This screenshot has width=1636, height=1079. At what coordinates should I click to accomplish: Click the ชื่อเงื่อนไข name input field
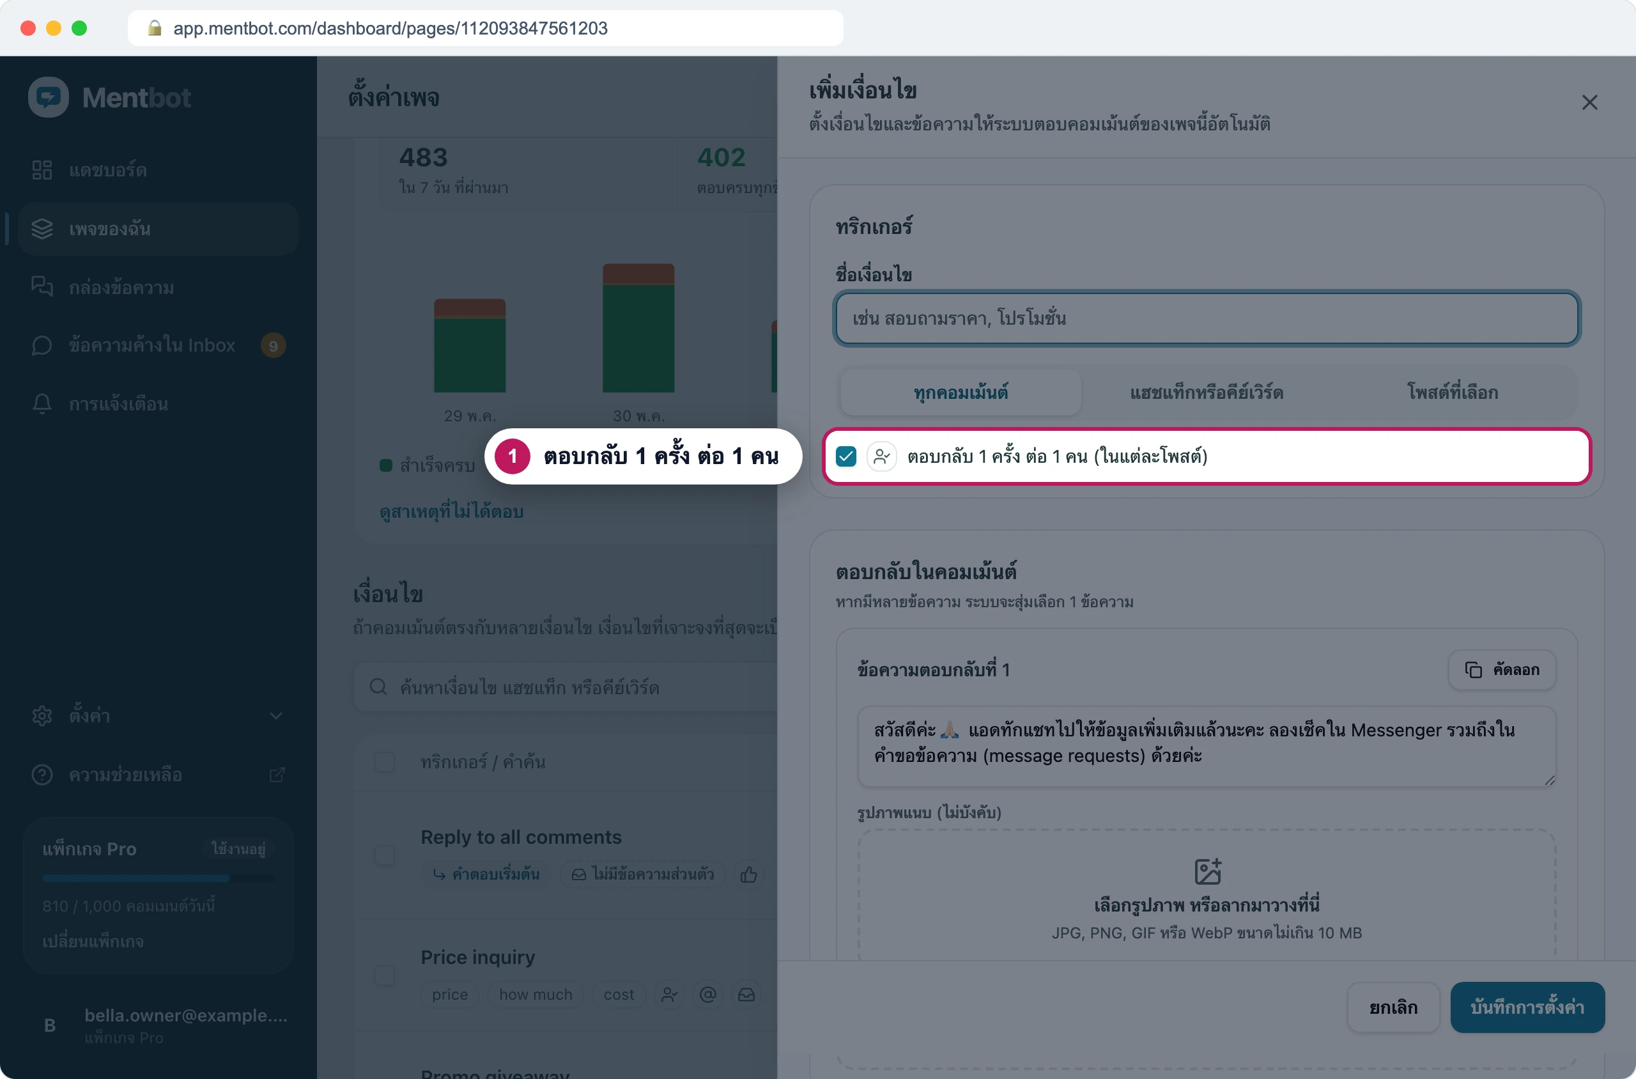coord(1207,318)
